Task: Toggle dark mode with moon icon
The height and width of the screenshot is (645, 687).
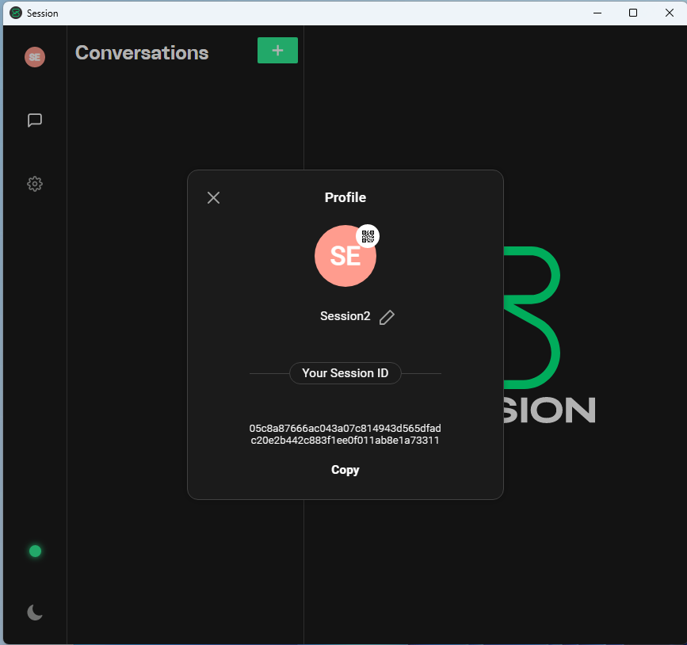Action: click(35, 613)
